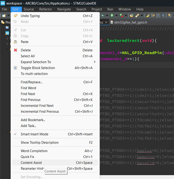Open the external tools run dropdown arrow

click(x=126, y=15)
